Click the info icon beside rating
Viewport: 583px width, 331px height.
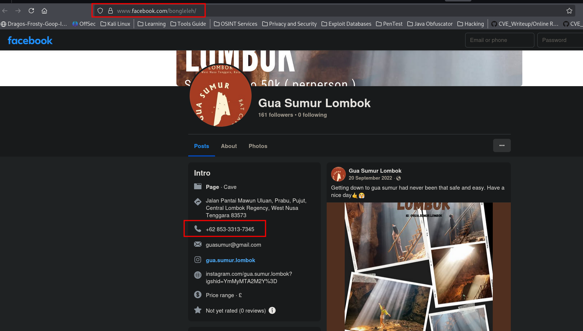(x=272, y=310)
